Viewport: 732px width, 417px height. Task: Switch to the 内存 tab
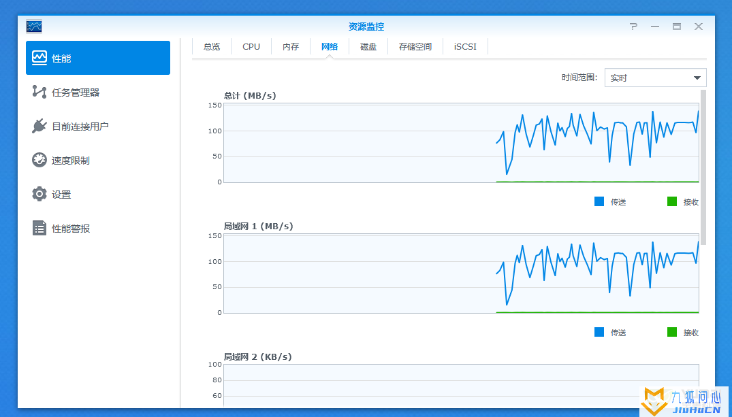[290, 47]
